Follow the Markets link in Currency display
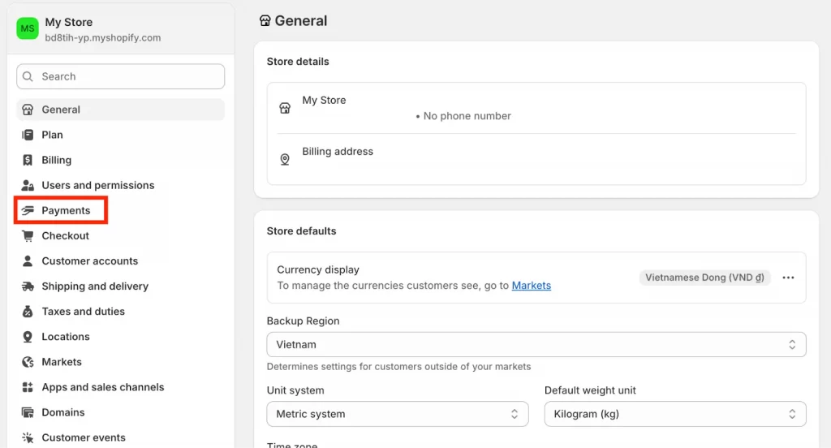Image resolution: width=831 pixels, height=448 pixels. pos(531,285)
